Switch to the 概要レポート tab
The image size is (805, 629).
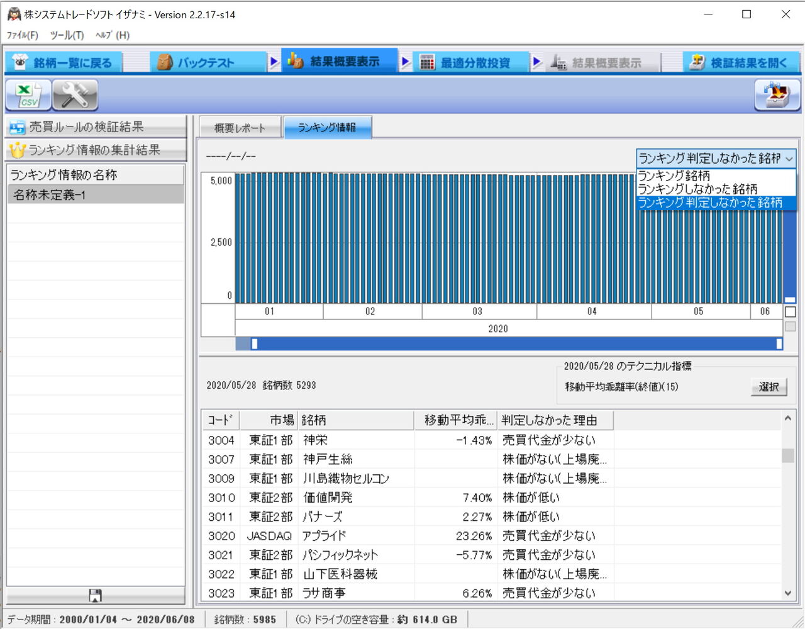(x=240, y=128)
